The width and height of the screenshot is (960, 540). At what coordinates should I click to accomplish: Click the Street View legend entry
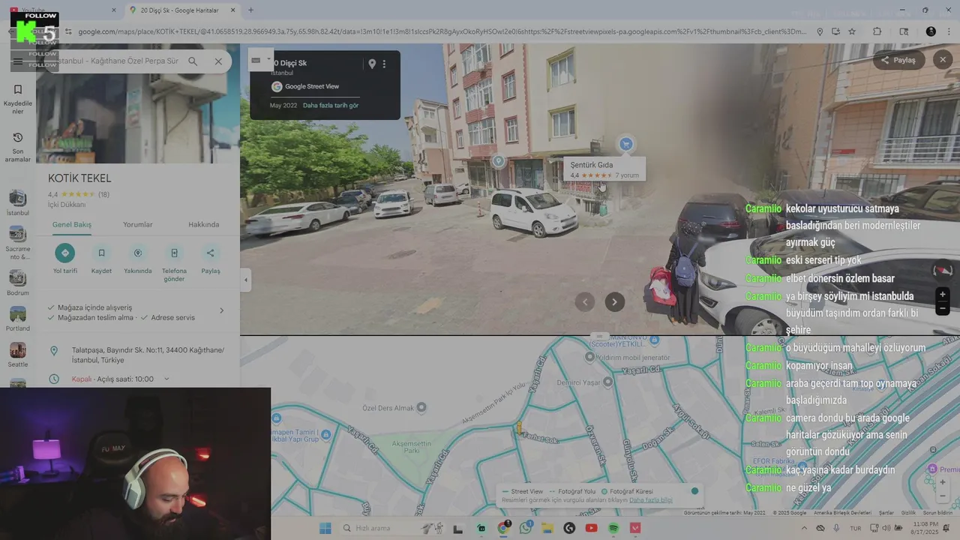click(523, 491)
